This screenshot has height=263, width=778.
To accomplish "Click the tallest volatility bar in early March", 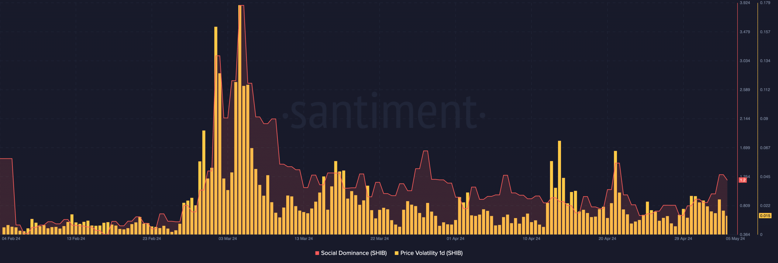I will [240, 120].
